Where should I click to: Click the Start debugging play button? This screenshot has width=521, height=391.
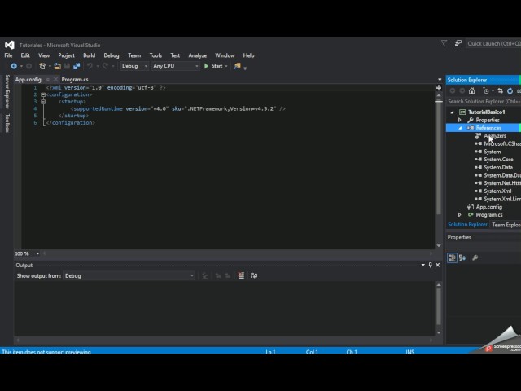click(x=206, y=66)
